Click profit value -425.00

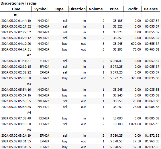point(135,78)
